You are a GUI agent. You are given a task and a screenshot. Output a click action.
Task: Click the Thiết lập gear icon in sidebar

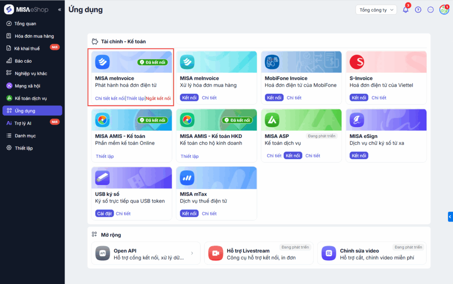tap(9, 148)
